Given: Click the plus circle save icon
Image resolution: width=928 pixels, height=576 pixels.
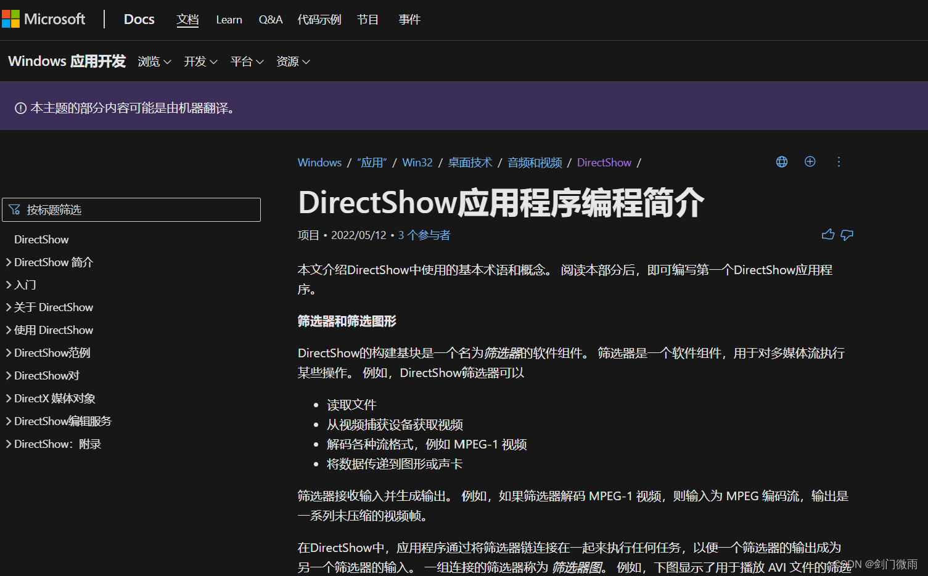Looking at the screenshot, I should [810, 161].
